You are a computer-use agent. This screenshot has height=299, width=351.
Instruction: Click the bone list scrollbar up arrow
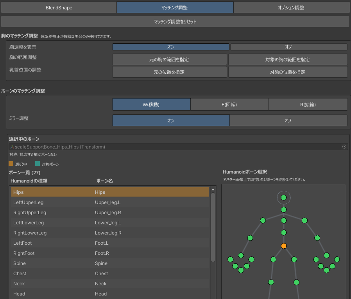(213, 190)
